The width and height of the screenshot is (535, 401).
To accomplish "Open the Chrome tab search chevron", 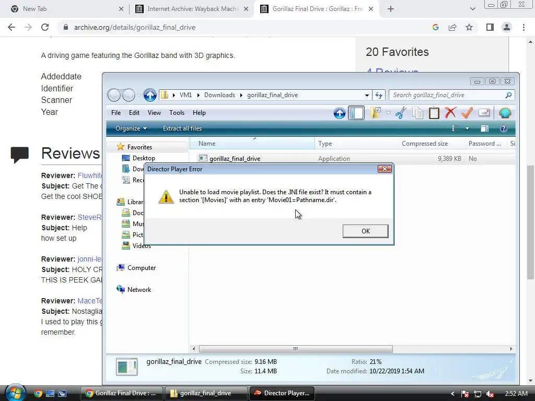I will click(x=472, y=9).
